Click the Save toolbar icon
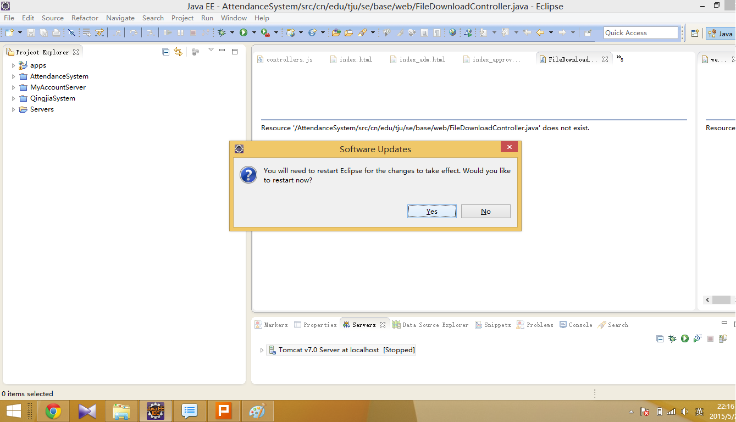Image resolution: width=736 pixels, height=422 pixels. (31, 33)
